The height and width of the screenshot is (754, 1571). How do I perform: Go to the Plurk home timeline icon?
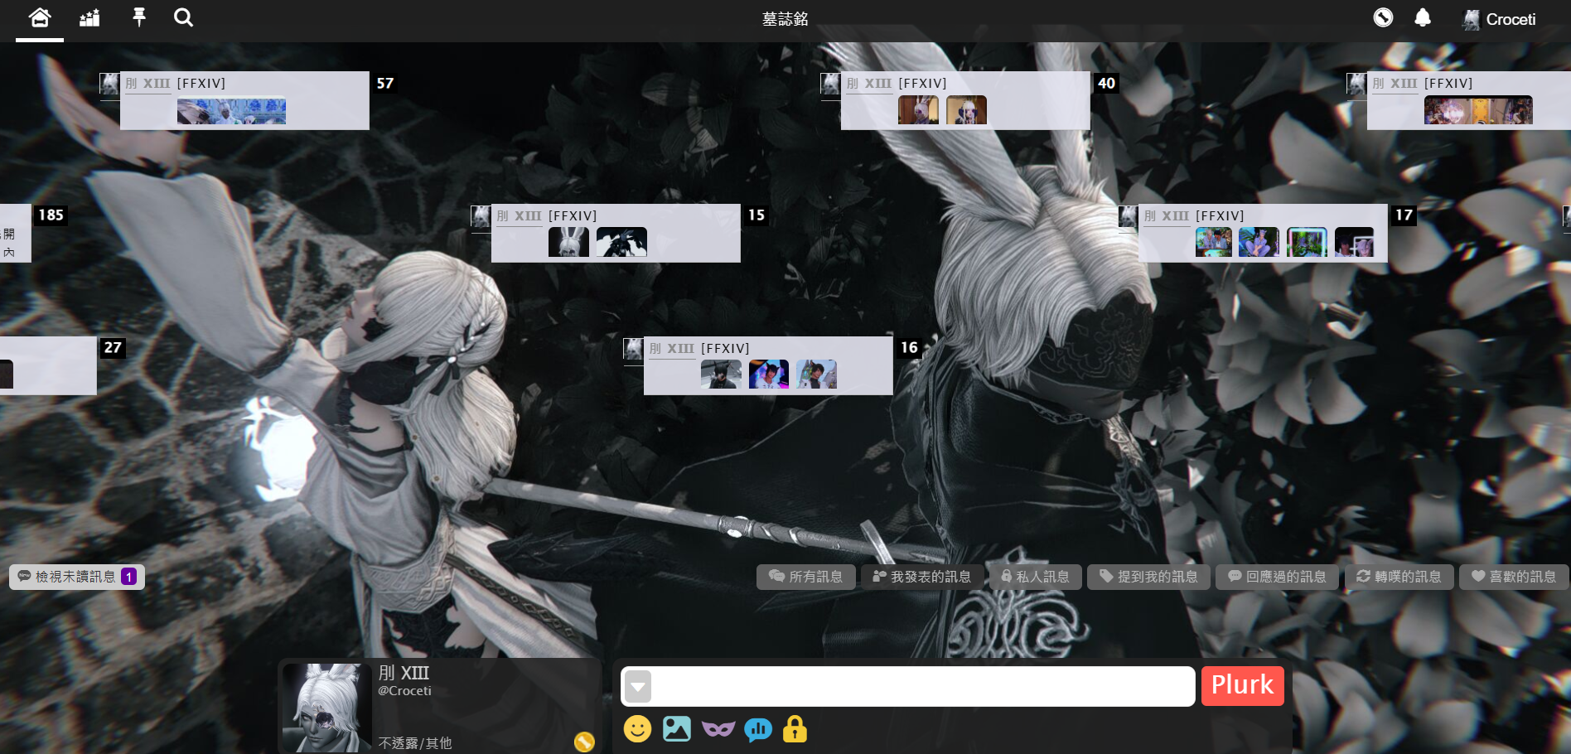pos(40,17)
